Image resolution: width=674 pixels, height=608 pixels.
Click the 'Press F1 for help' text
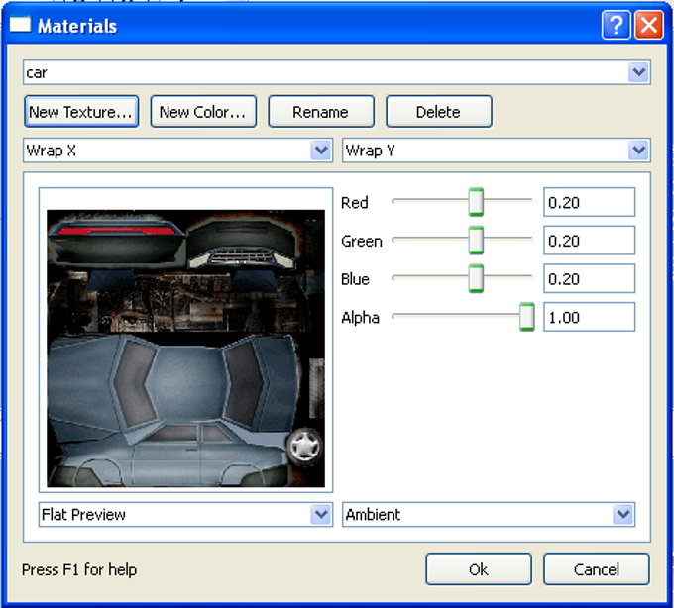pyautogui.click(x=79, y=569)
